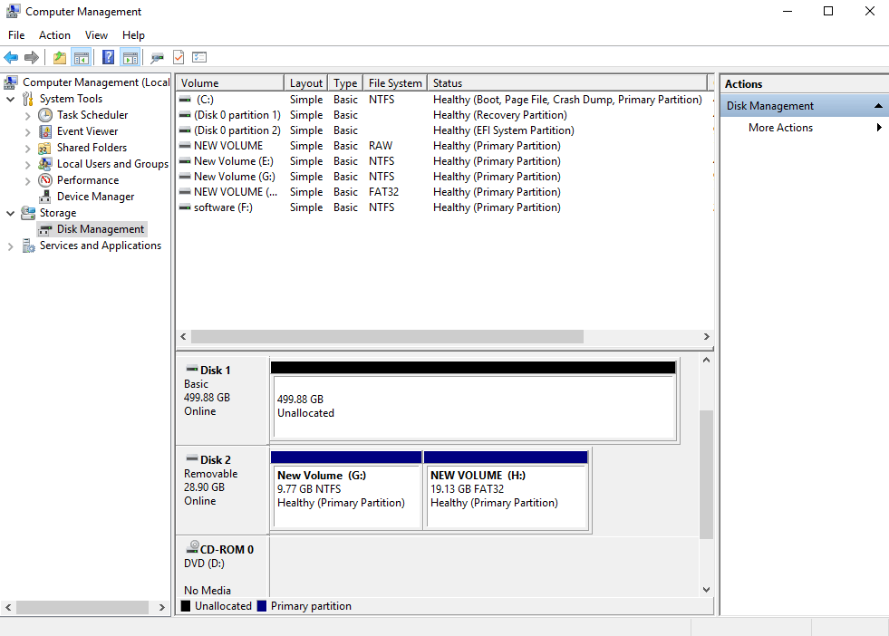Click the checklist settings toolbar icon
This screenshot has height=636, width=889.
coord(199,57)
